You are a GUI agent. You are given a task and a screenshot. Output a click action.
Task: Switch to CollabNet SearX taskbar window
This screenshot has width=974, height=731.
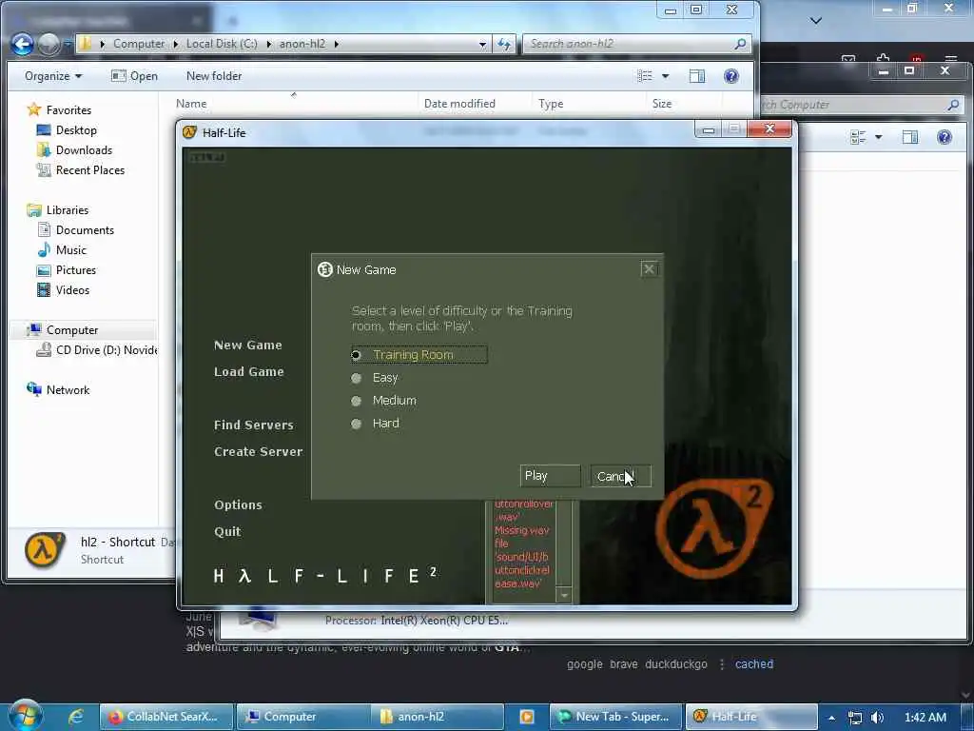point(166,717)
